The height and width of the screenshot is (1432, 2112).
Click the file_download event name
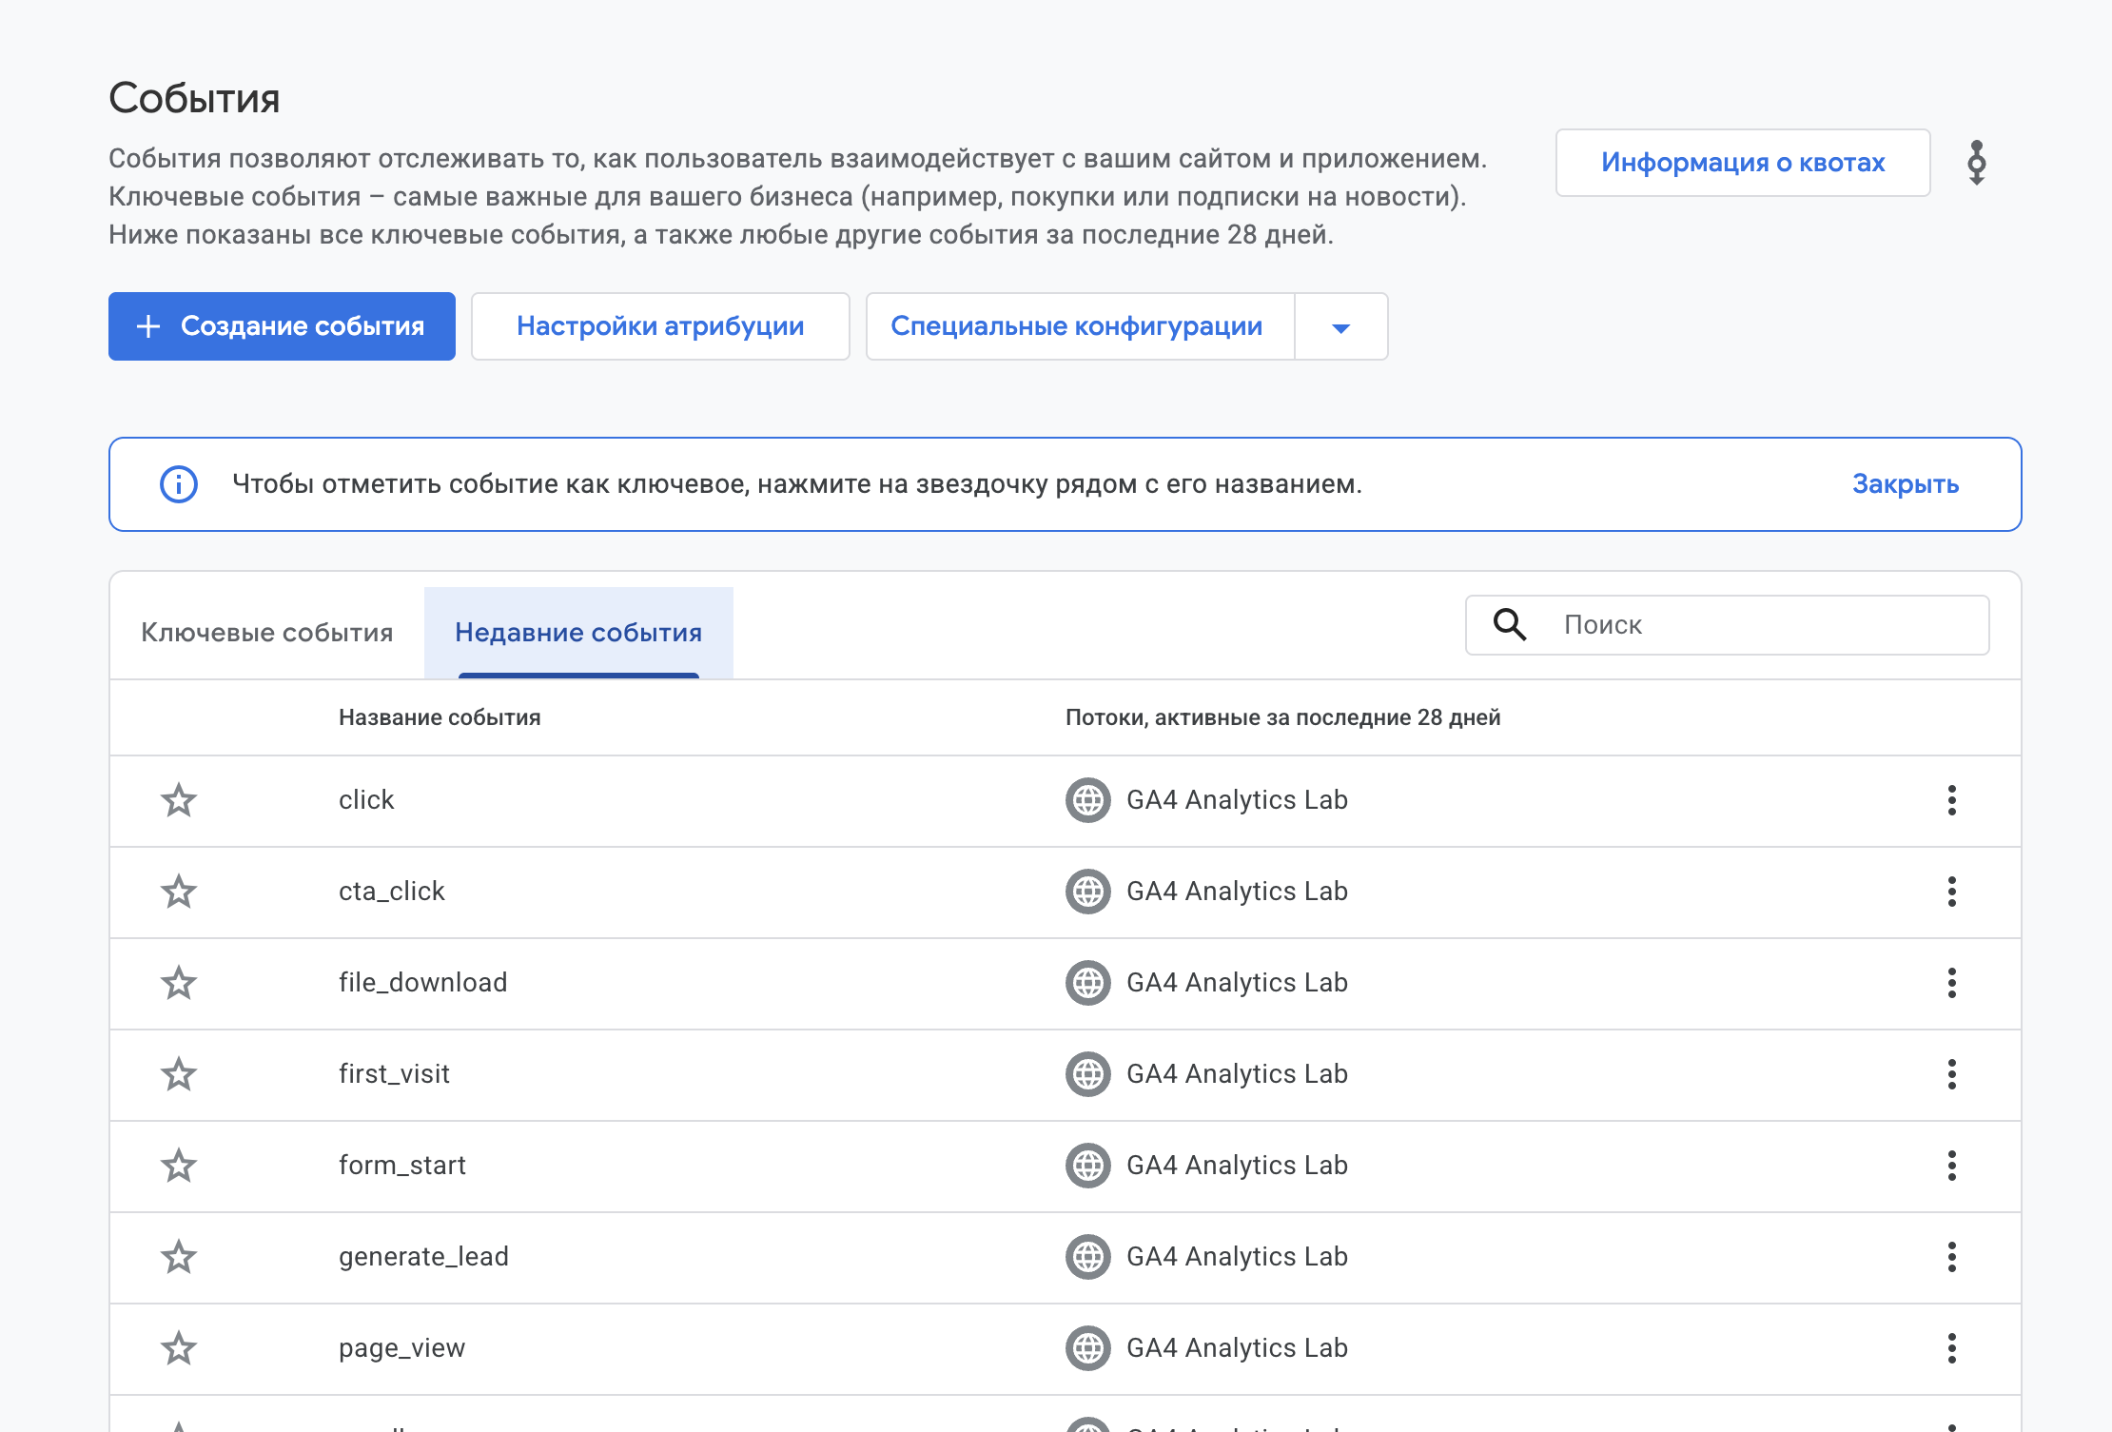[x=423, y=983]
